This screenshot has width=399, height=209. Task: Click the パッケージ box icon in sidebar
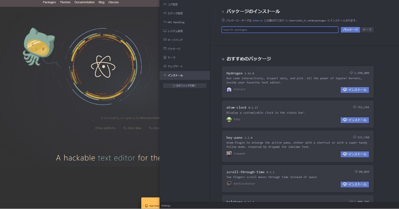pos(165,49)
